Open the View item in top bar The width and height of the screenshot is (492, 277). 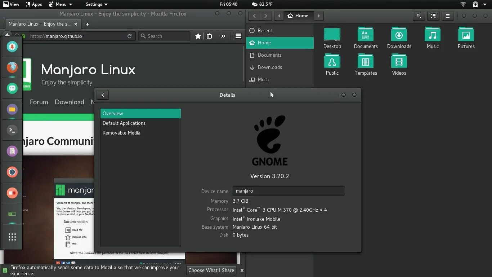click(11, 4)
